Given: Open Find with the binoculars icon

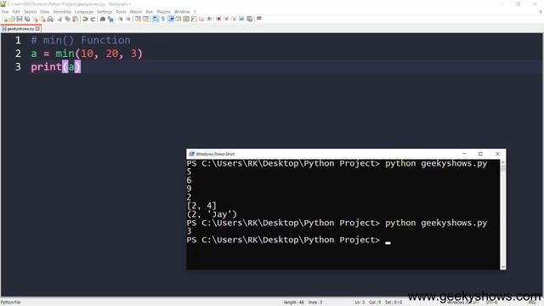Looking at the screenshot, I should point(103,19).
